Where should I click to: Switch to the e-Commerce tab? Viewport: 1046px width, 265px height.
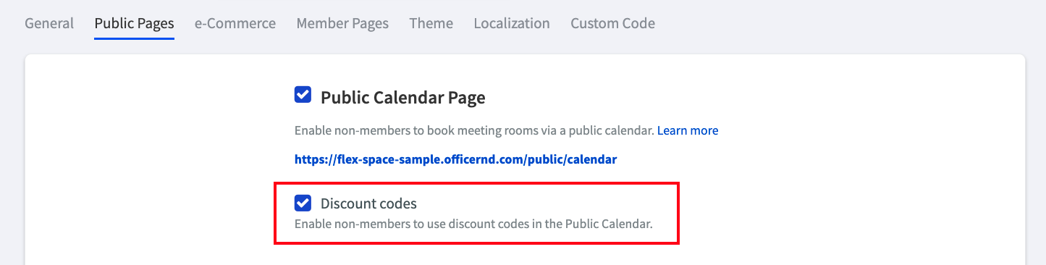235,23
